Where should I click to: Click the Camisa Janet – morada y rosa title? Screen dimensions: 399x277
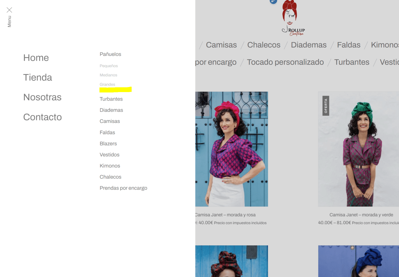point(225,215)
